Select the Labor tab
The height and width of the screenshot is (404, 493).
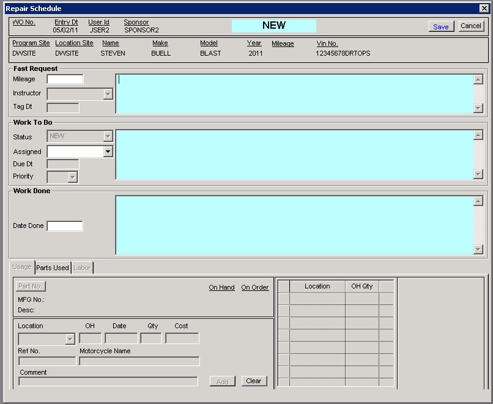tap(82, 268)
